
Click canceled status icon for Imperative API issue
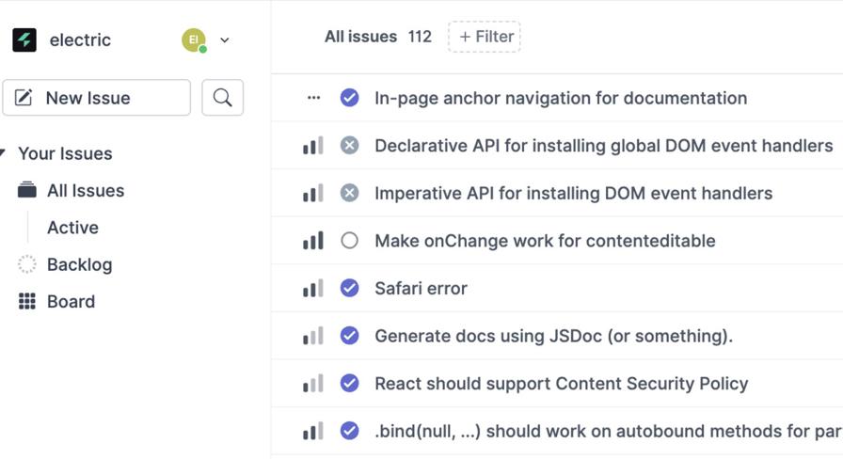coord(349,193)
